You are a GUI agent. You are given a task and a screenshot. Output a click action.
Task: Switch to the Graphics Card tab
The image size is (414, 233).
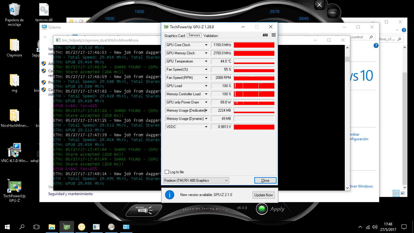click(x=175, y=36)
